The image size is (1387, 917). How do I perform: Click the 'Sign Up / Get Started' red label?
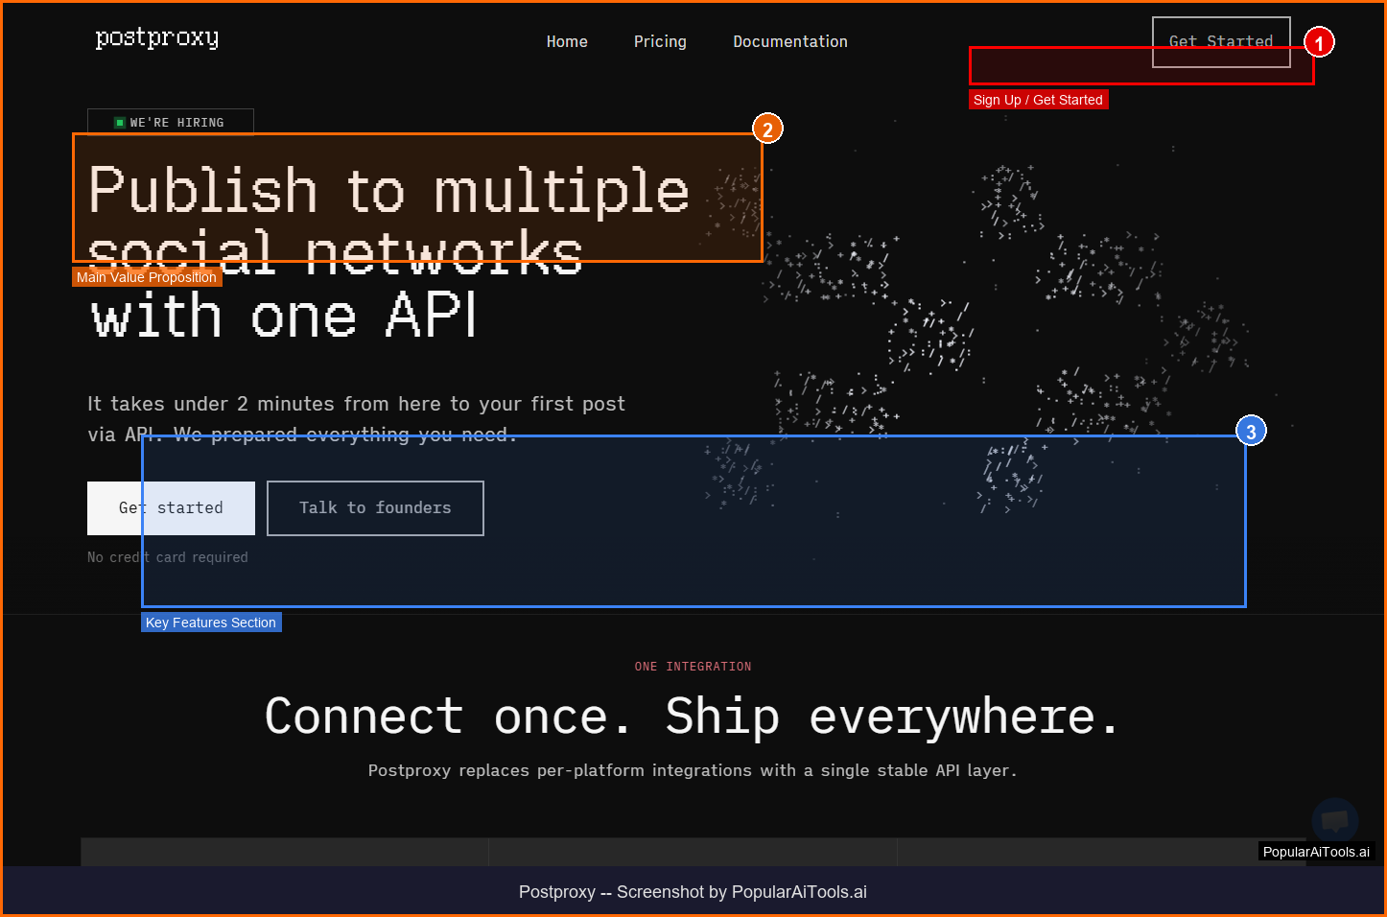1038,100
